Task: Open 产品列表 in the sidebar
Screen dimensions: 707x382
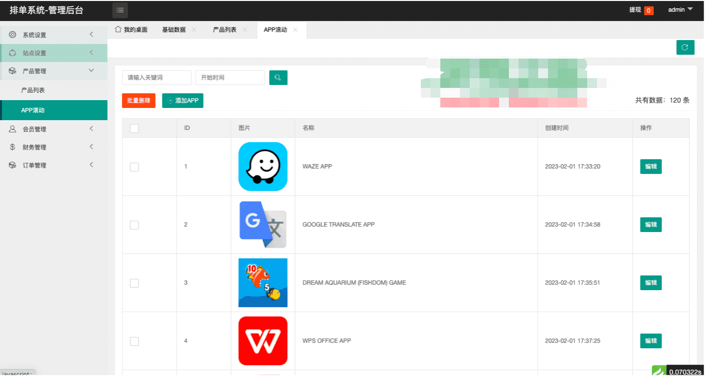Action: tap(33, 91)
